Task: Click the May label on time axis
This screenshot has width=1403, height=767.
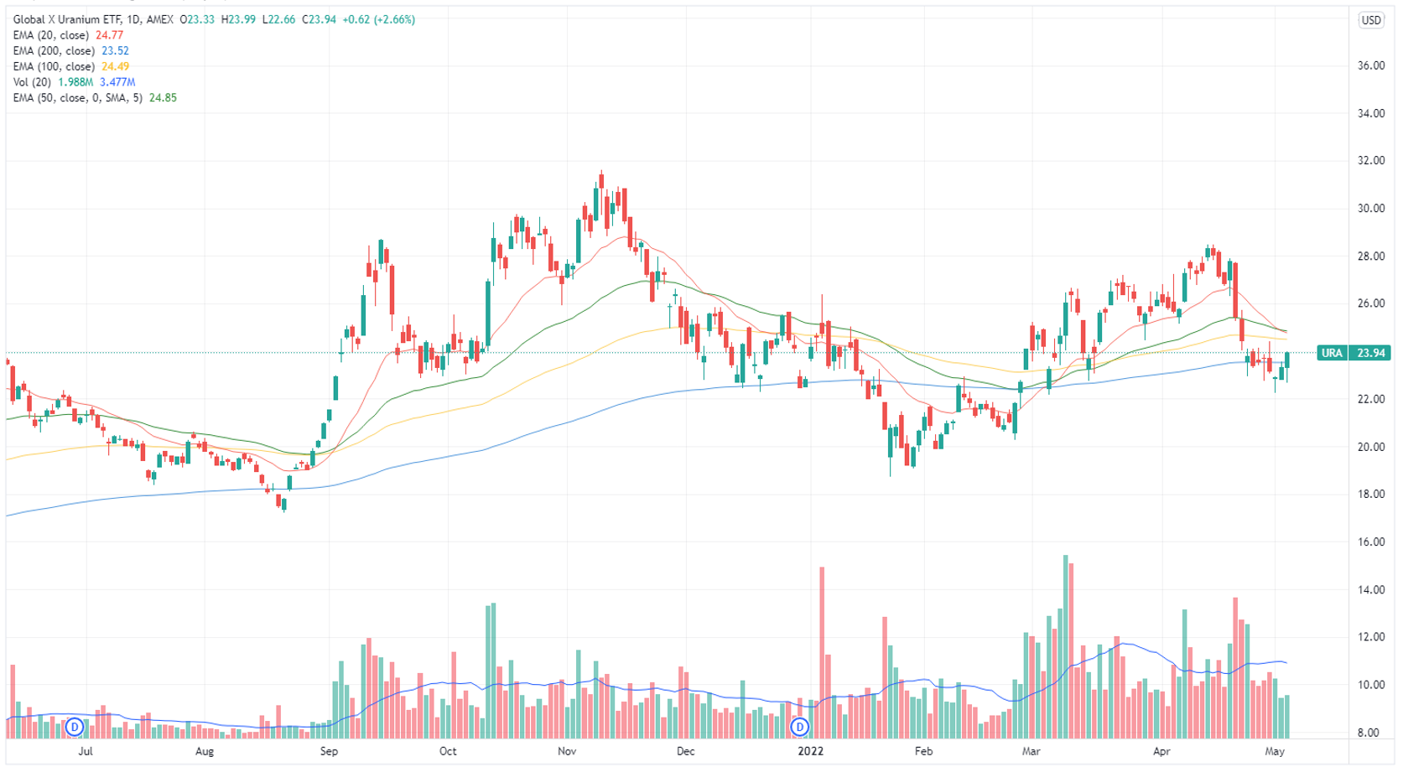Action: pos(1275,751)
